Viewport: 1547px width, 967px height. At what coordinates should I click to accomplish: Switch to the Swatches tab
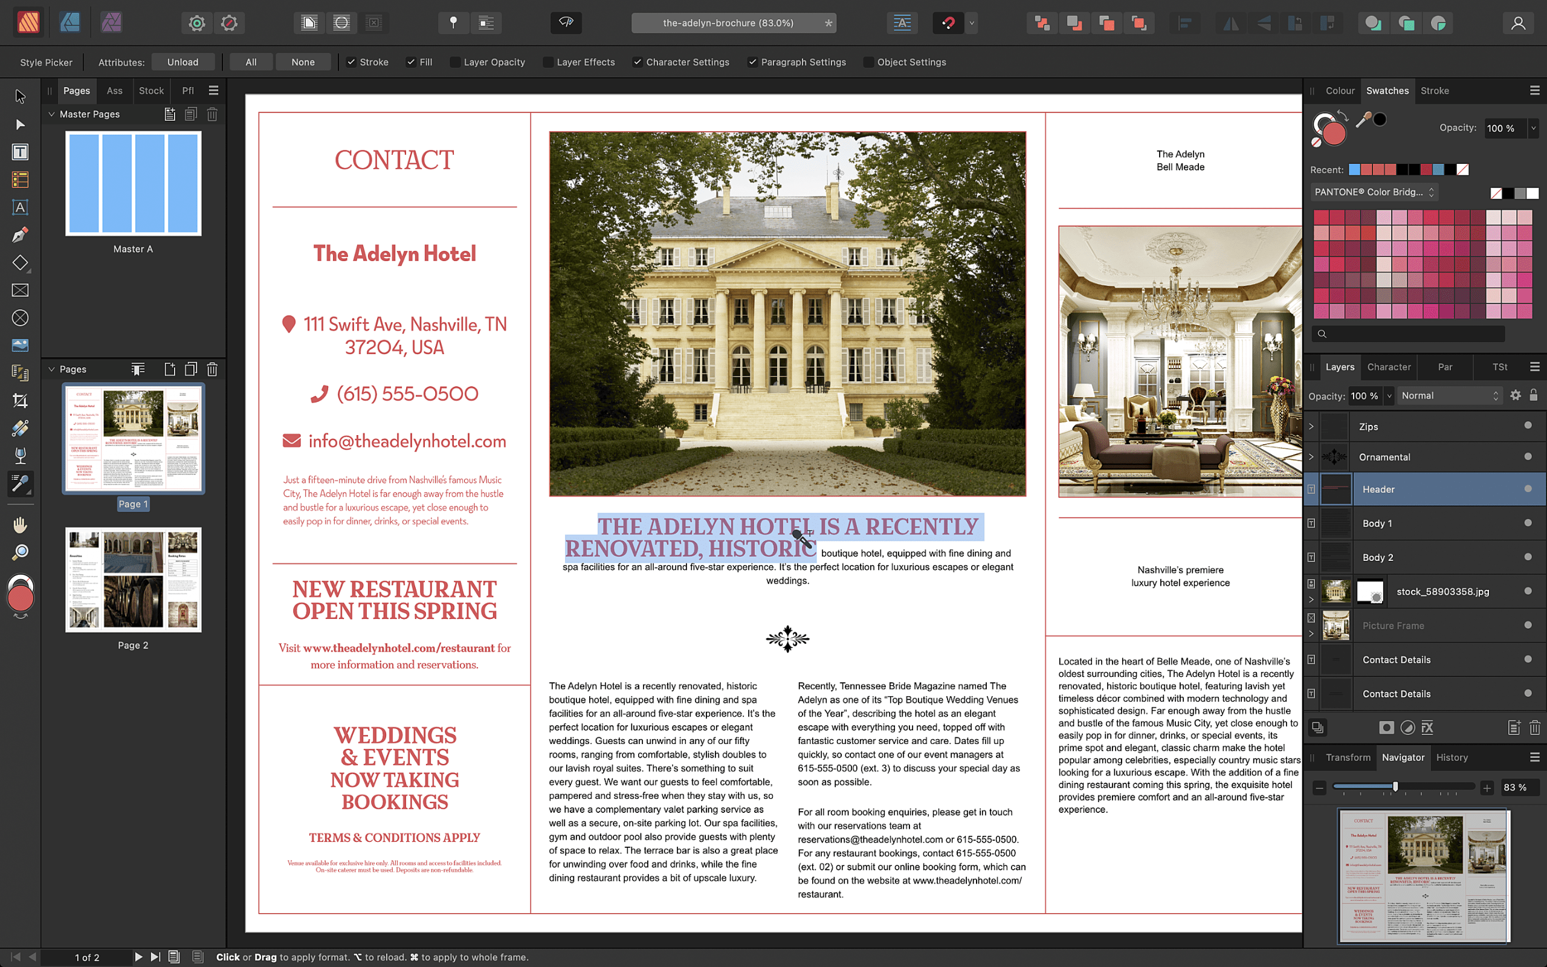pos(1387,90)
